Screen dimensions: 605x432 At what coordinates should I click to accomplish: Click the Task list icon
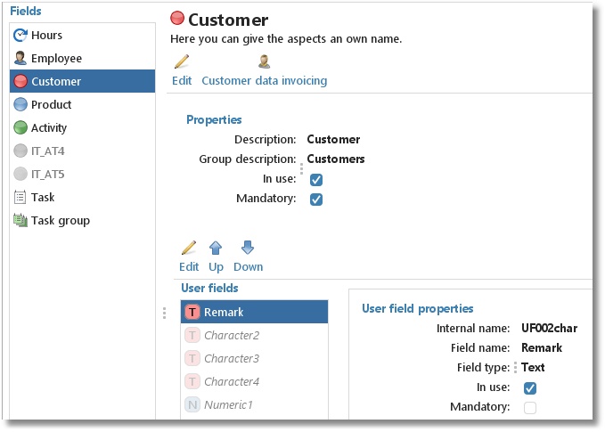[x=20, y=197]
